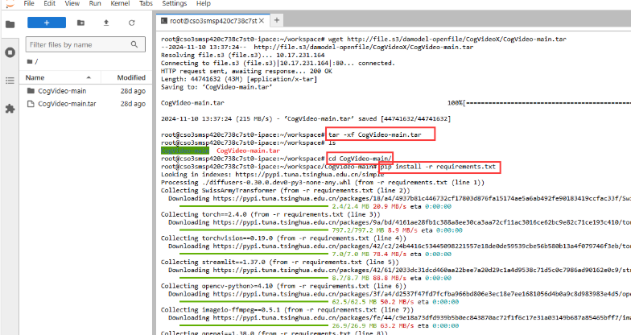Open the Settings menu
The image size is (631, 335).
click(x=174, y=3)
